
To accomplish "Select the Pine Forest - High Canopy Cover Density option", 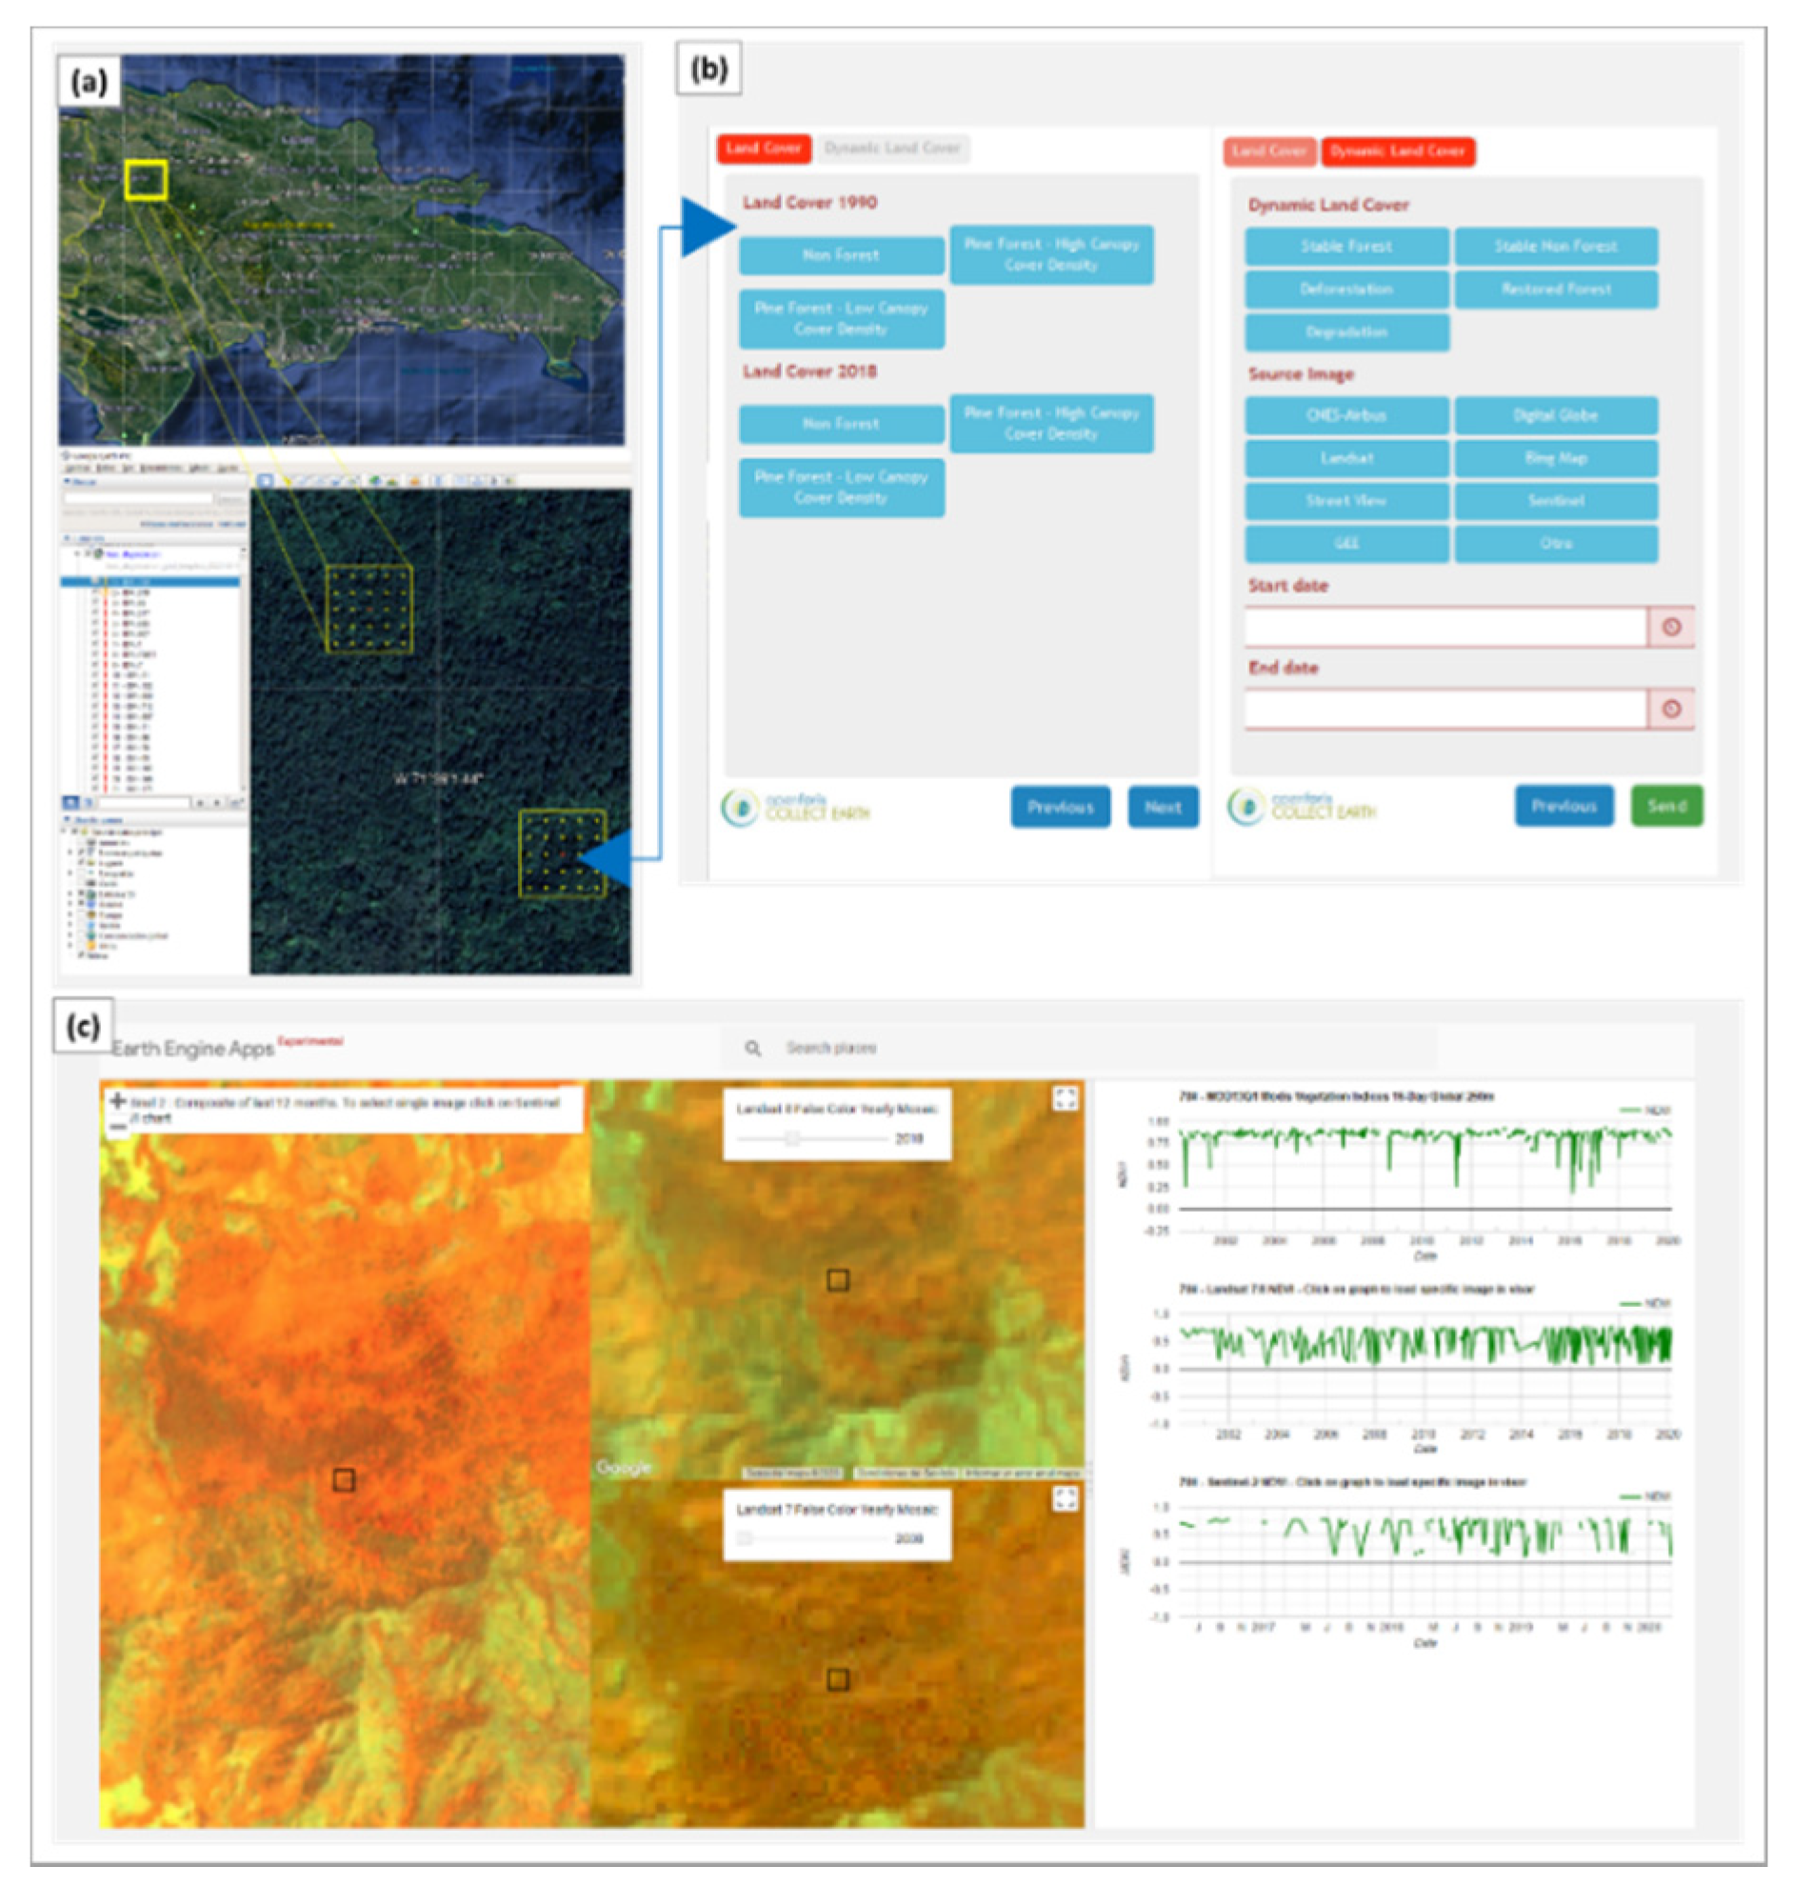I will [x=1051, y=254].
